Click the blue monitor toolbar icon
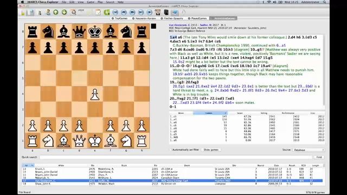 click(x=175, y=12)
